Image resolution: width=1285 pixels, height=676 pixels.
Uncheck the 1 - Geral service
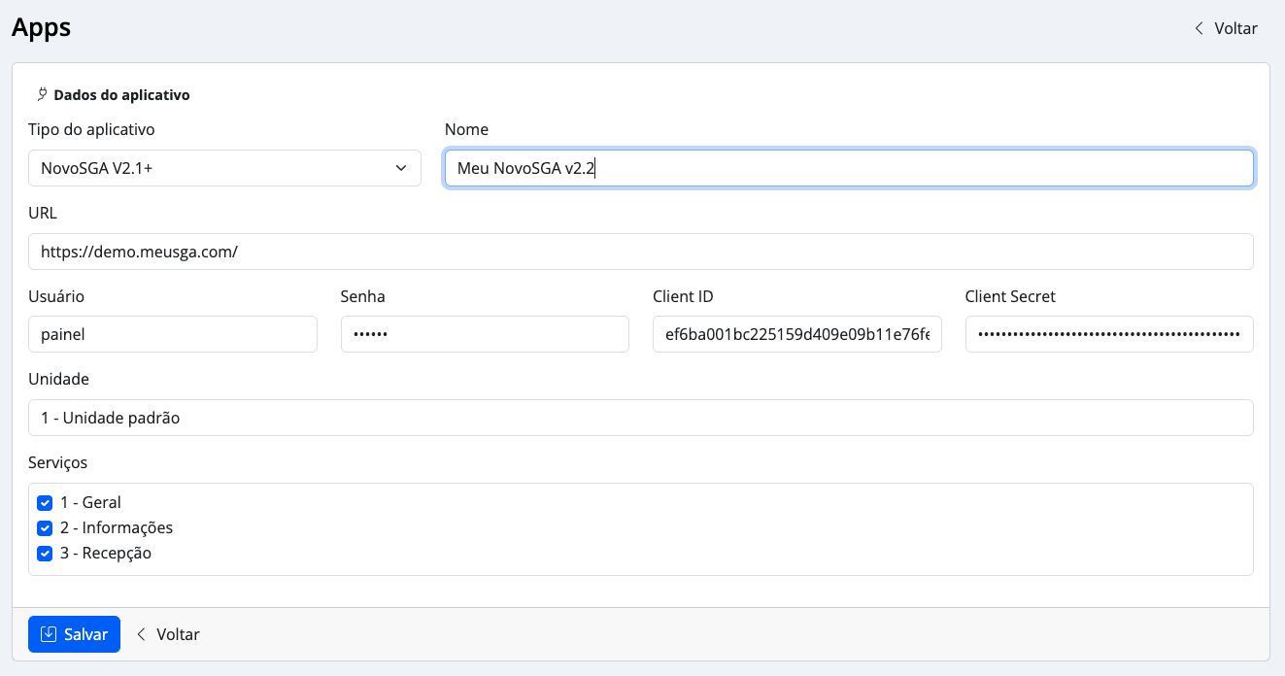tap(45, 503)
